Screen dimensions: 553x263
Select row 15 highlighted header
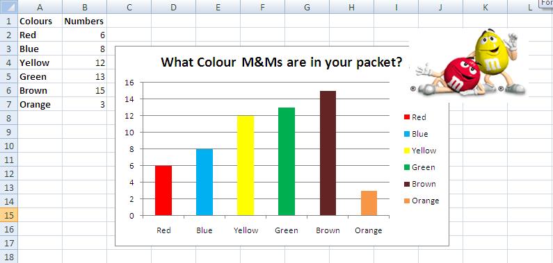click(x=9, y=215)
